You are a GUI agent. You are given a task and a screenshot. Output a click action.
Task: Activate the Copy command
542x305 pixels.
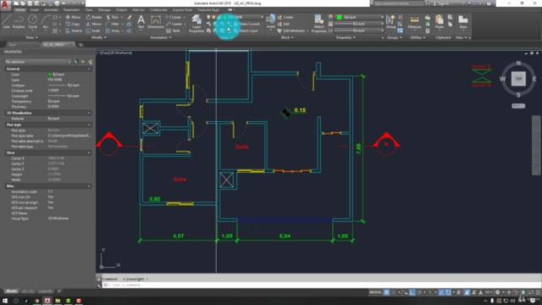pyautogui.click(x=73, y=24)
